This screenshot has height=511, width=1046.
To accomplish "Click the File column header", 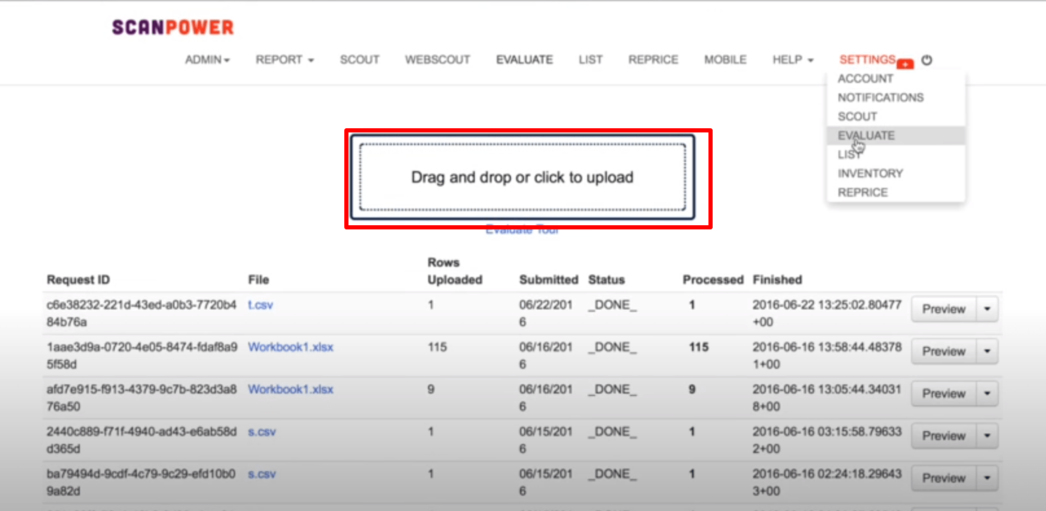I will [x=258, y=279].
